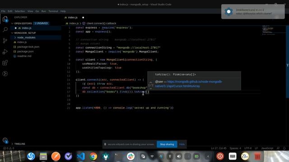The width and height of the screenshot is (289, 162).
Task: Launch the orange app in the dock
Action: tap(56, 156)
